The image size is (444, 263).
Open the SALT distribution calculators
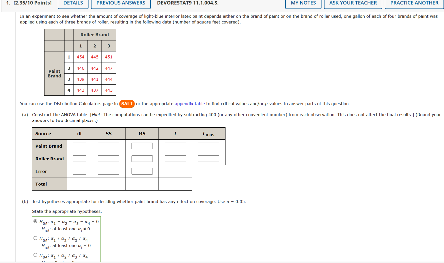[127, 104]
